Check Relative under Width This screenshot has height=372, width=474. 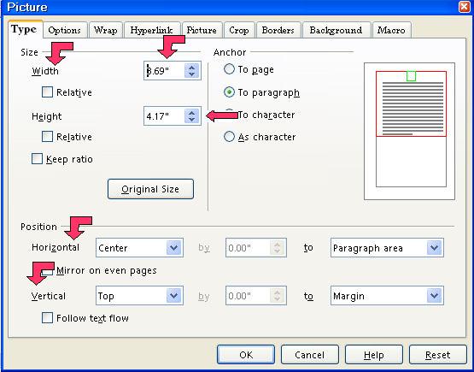point(47,92)
